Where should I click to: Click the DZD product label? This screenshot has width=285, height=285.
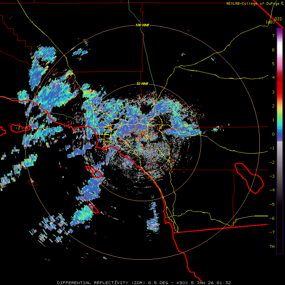[278, 19]
